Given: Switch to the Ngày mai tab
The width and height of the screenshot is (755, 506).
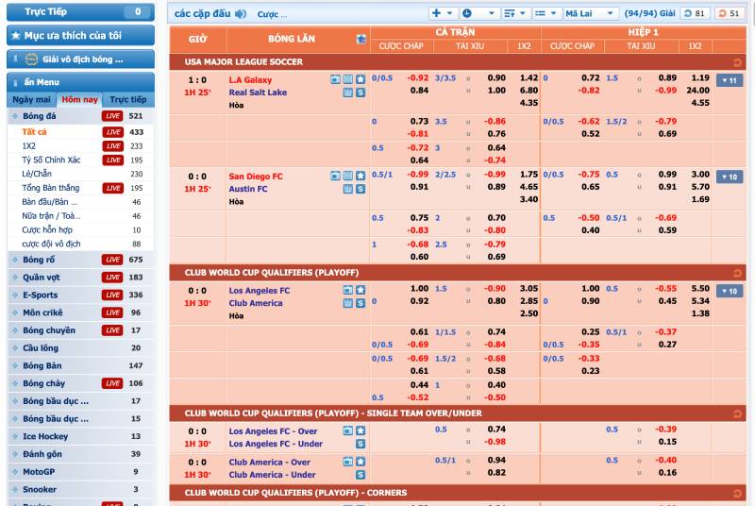Looking at the screenshot, I should (x=31, y=99).
